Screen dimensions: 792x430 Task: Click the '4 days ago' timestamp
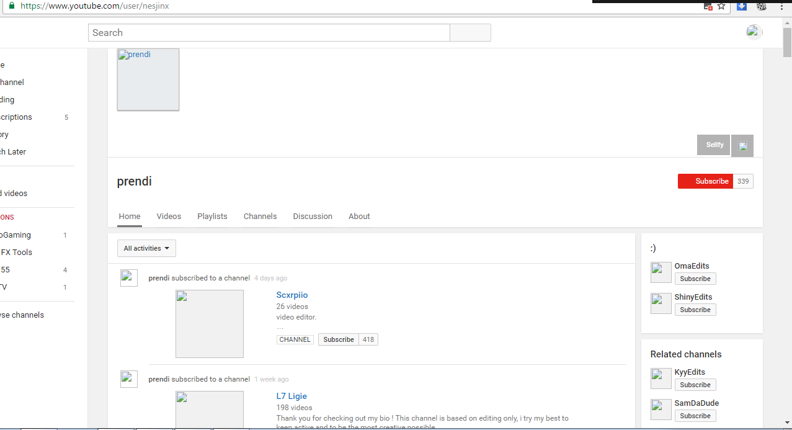click(270, 279)
